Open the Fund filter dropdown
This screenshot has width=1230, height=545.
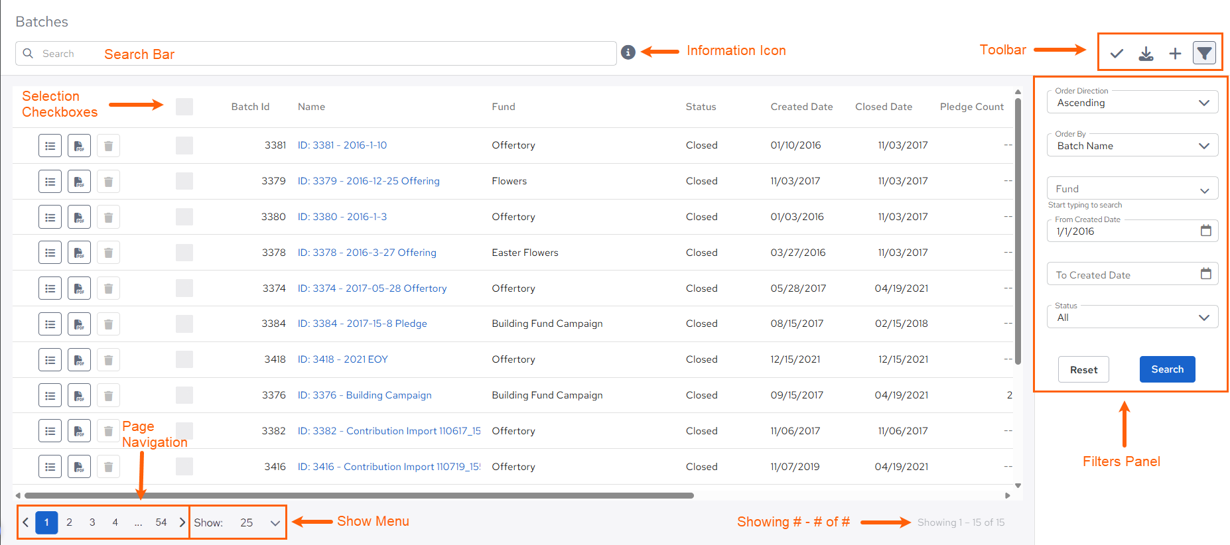coord(1132,188)
